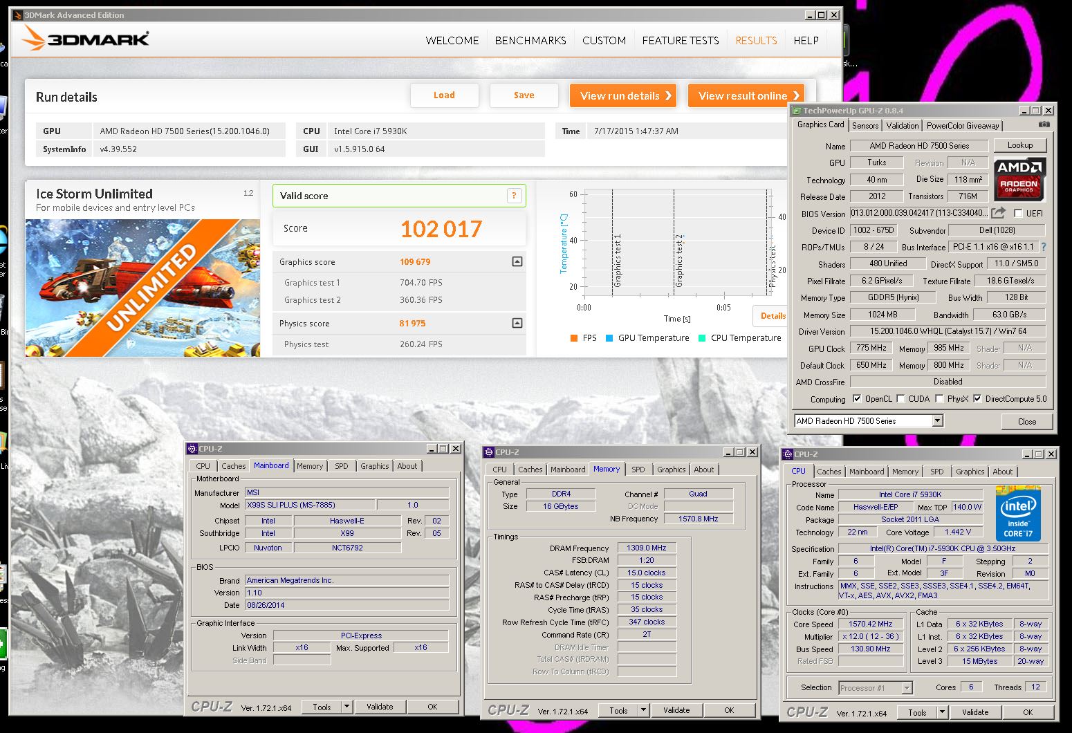Open HELP tab in 3DMark
Viewport: 1072px width, 733px height.
(806, 41)
